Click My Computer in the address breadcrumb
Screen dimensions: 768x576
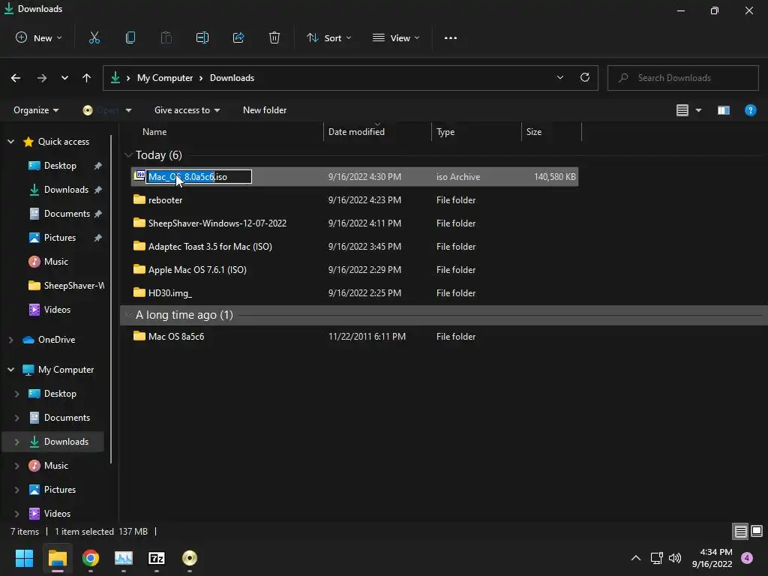tap(165, 78)
